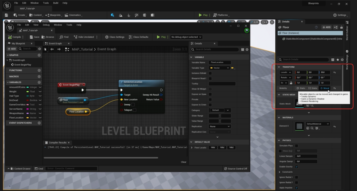Open Class Settings
Screen dimensions: 357x191
[x=114, y=37]
